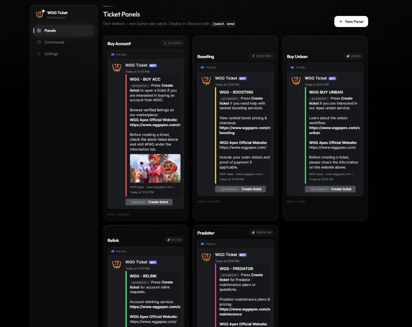Click the bot avatar in Predator panel
The width and height of the screenshot is (412, 327).
(206, 257)
